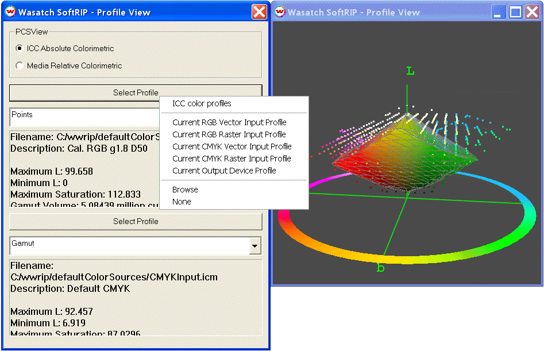
Task: Click the lower Select Profile button
Action: 136,221
